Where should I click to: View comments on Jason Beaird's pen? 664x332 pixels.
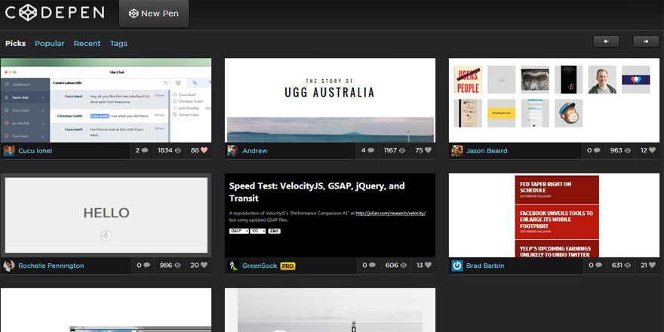(595, 150)
